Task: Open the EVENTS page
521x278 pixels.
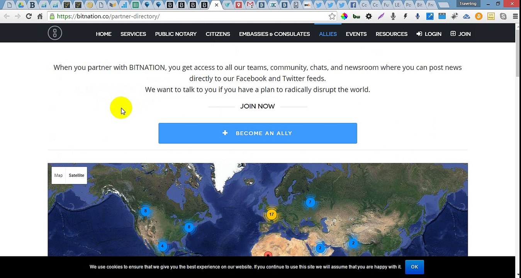Action: coord(356,34)
